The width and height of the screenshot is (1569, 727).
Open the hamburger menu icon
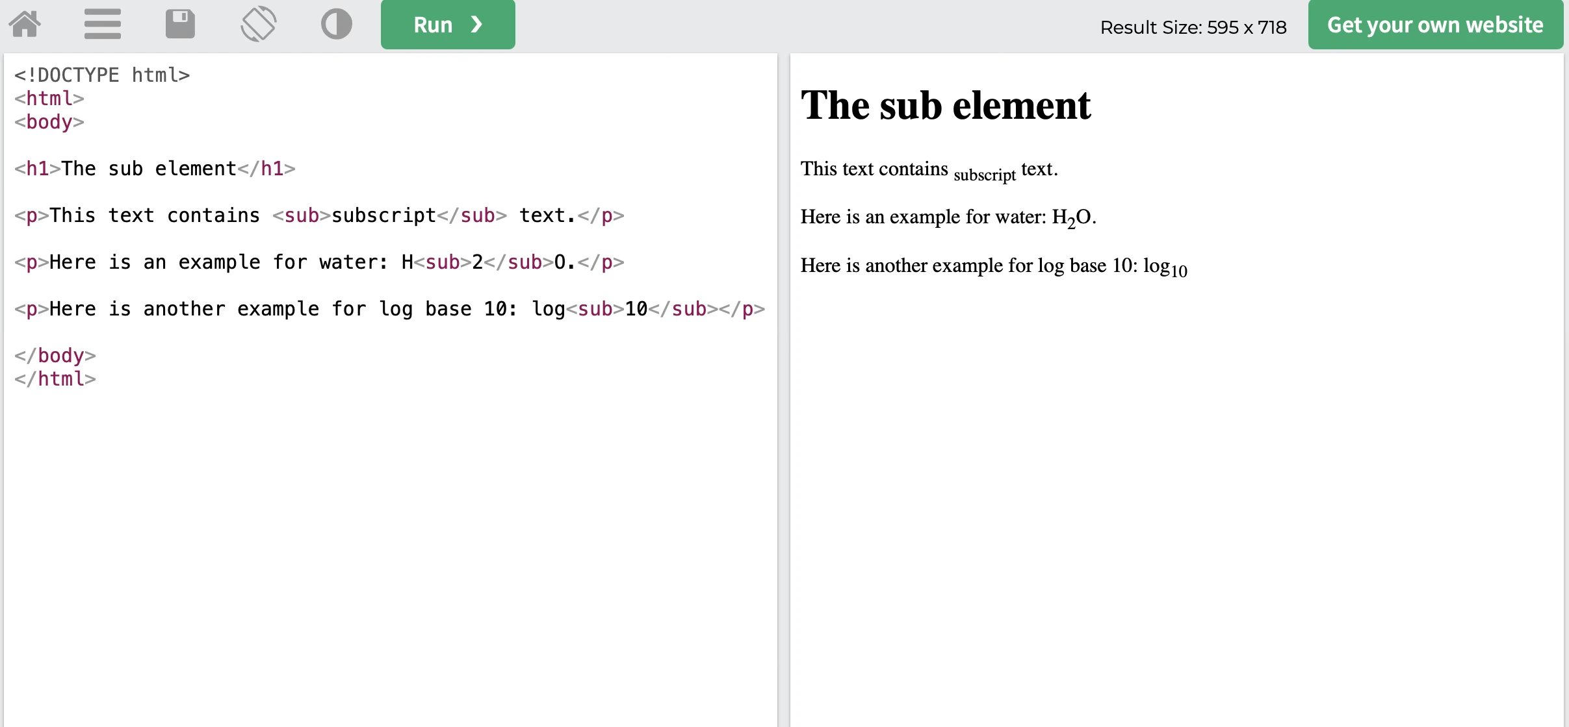103,25
